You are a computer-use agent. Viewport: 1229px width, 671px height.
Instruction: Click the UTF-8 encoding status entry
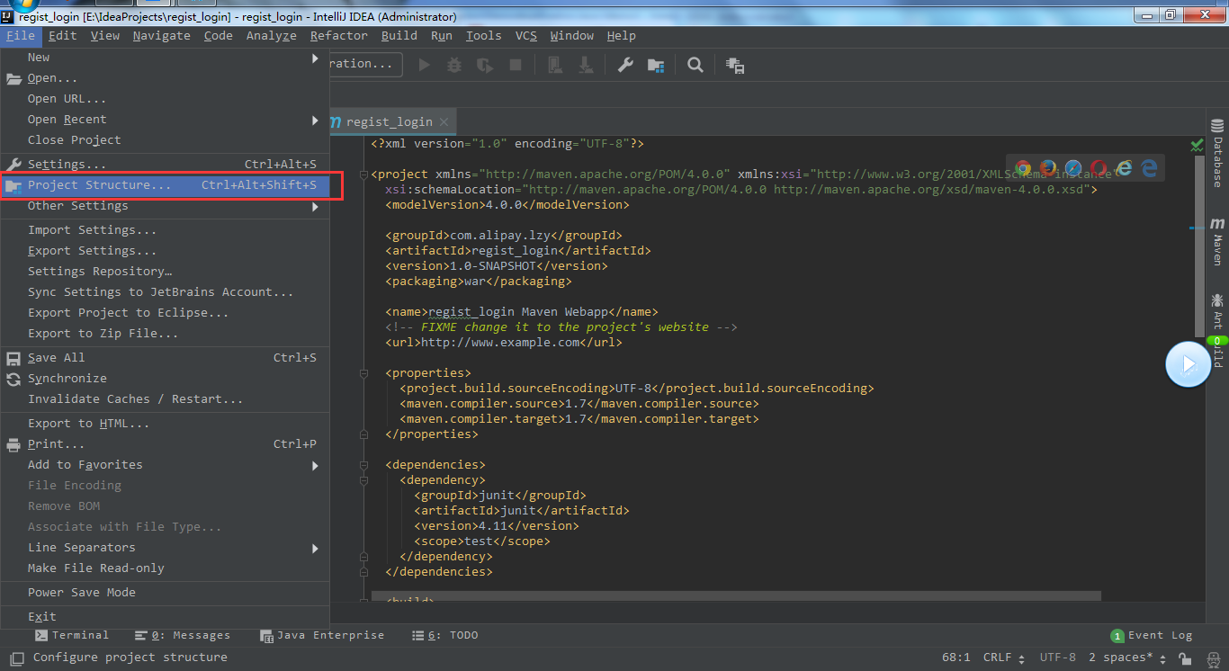[1058, 658]
